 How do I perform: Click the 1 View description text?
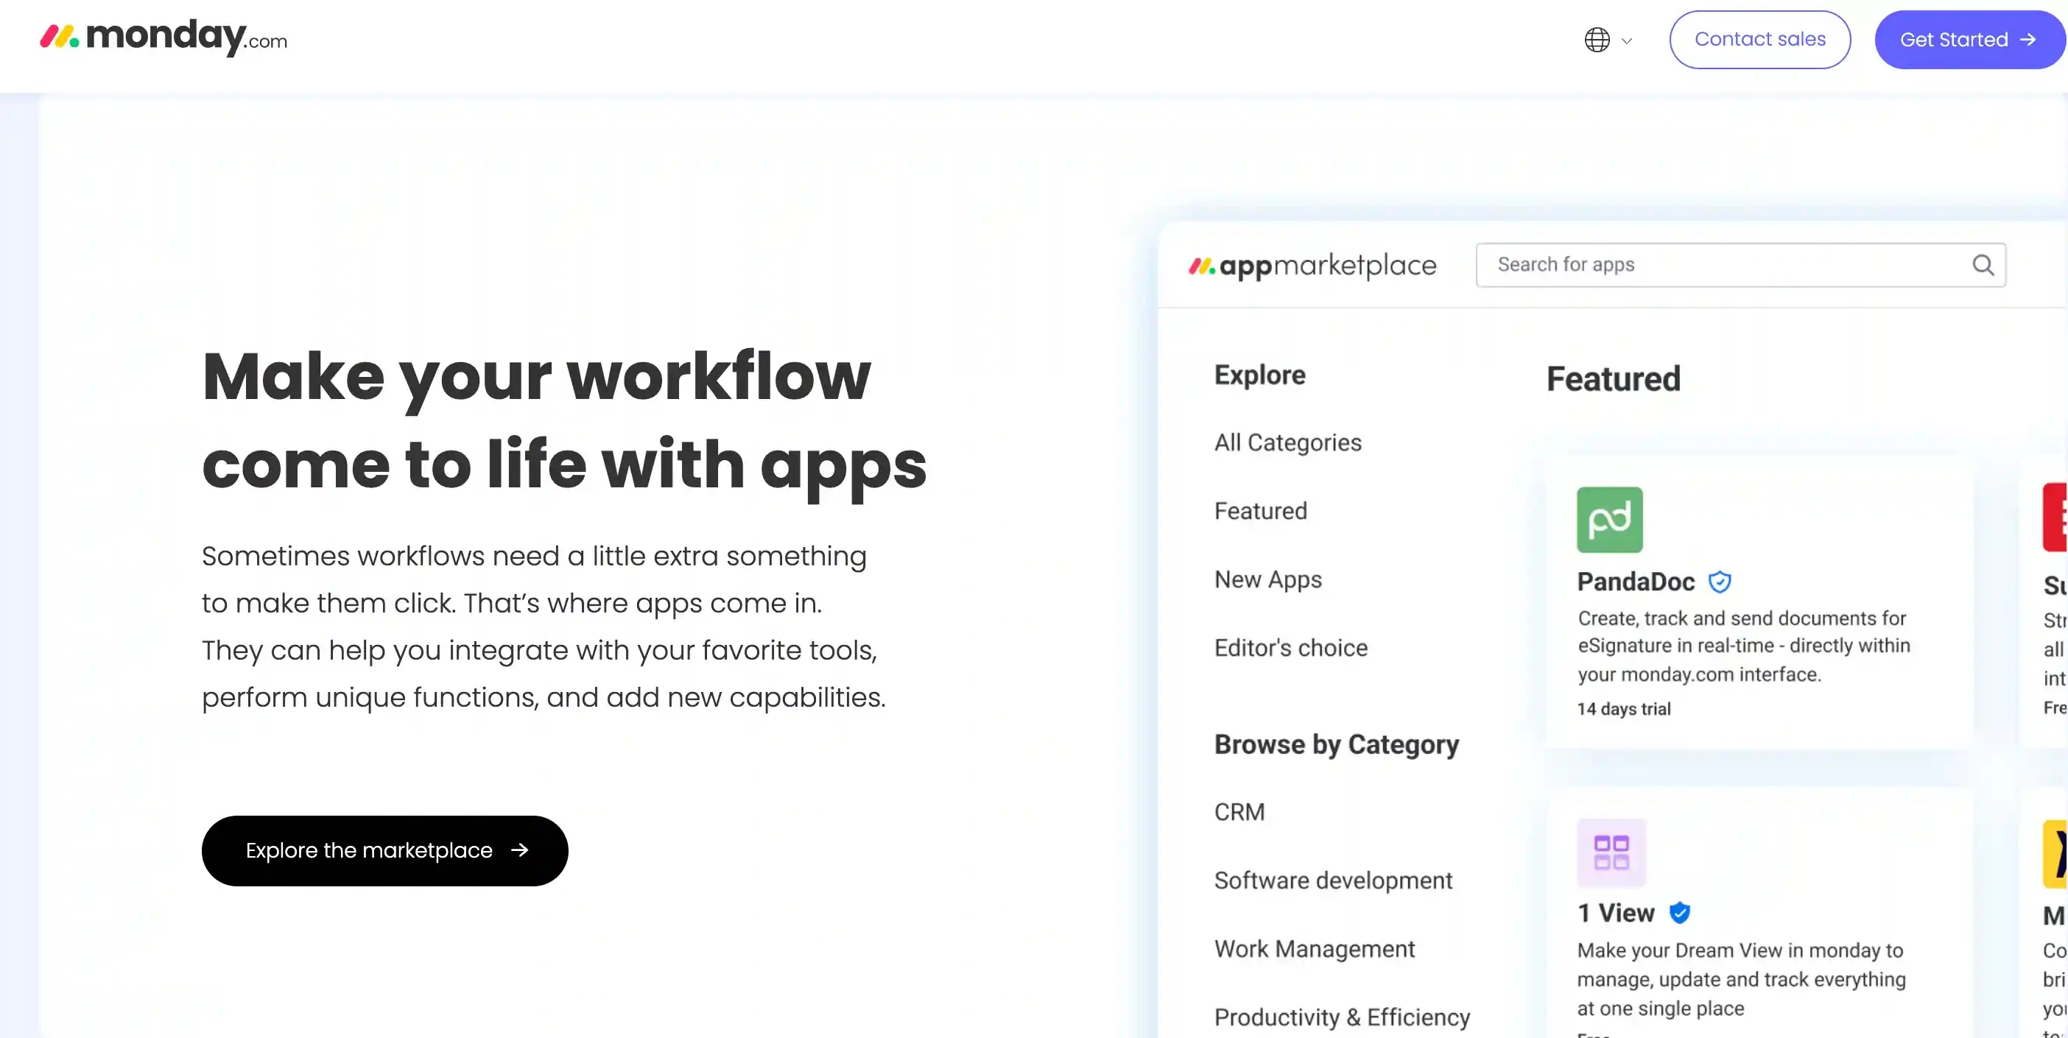(x=1741, y=979)
